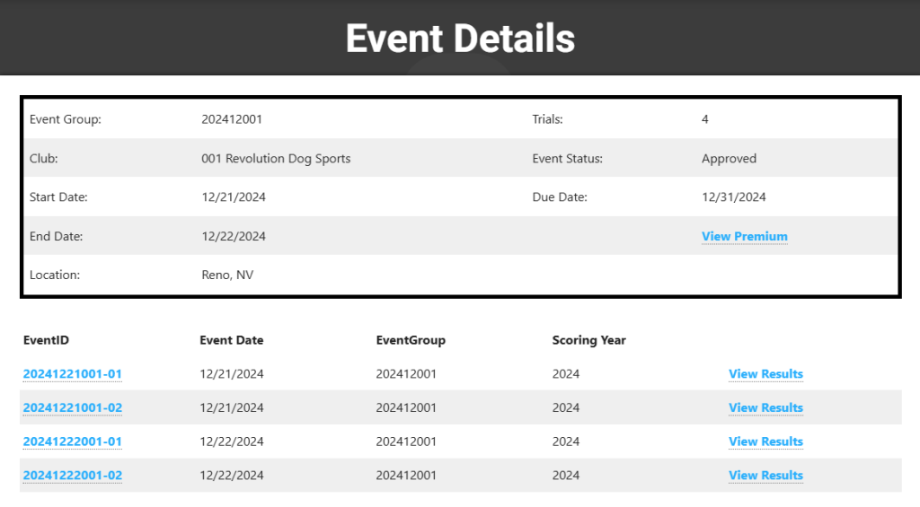The image size is (920, 507).
Task: Open the View Premium link
Action: [x=744, y=237]
